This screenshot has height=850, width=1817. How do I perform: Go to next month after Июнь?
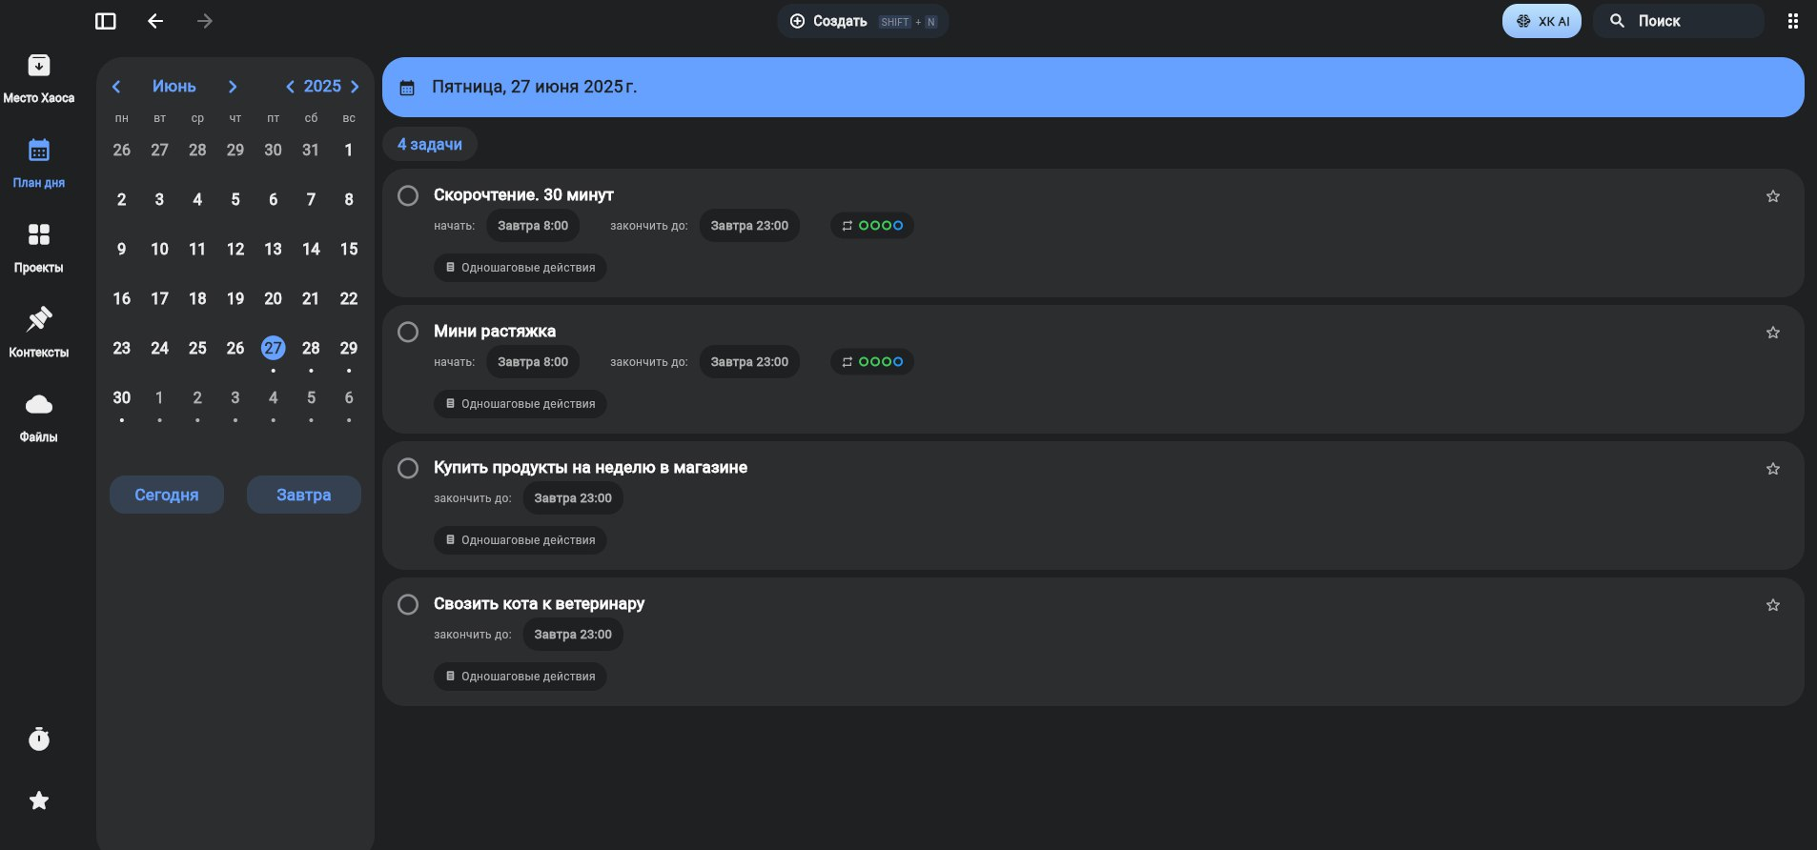[233, 87]
